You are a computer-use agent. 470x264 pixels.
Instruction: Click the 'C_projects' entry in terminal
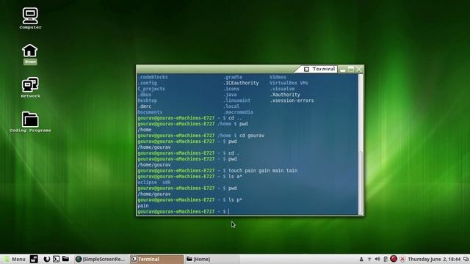pyautogui.click(x=151, y=89)
